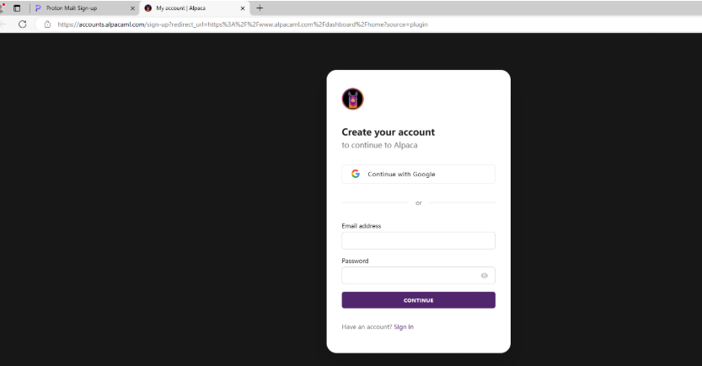Close the Proton Mail Sign-up tab
The image size is (702, 366).
tap(132, 8)
